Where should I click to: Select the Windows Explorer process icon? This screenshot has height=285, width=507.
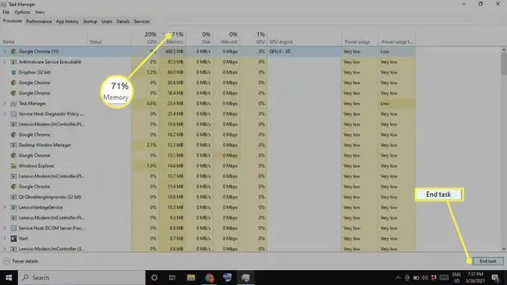pyautogui.click(x=13, y=166)
